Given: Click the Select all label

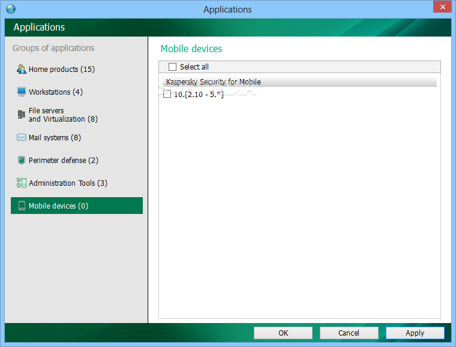Looking at the screenshot, I should point(194,67).
